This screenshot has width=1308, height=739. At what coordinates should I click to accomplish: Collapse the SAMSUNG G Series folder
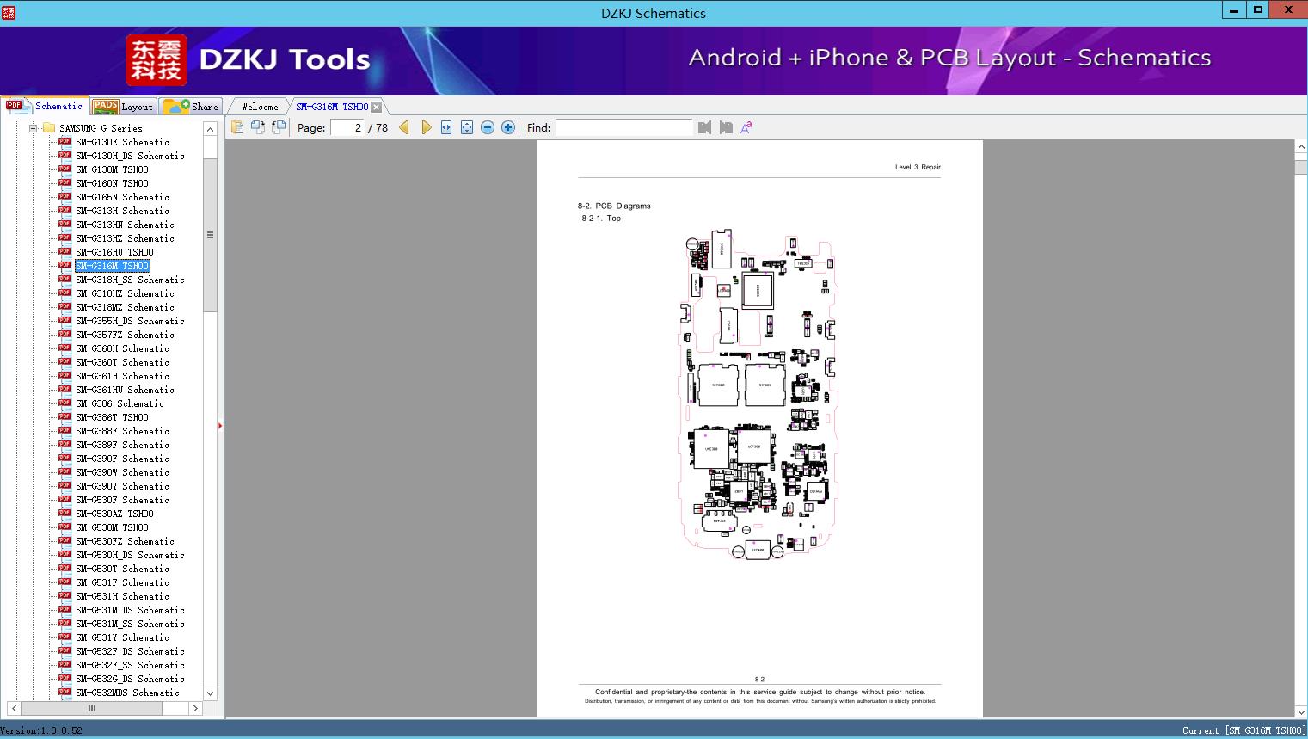click(x=34, y=128)
